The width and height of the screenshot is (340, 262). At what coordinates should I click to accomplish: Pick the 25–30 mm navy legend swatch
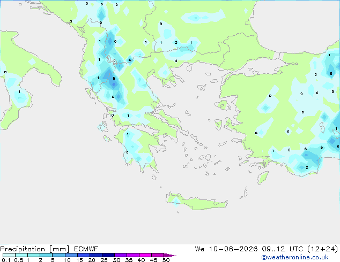(108, 255)
